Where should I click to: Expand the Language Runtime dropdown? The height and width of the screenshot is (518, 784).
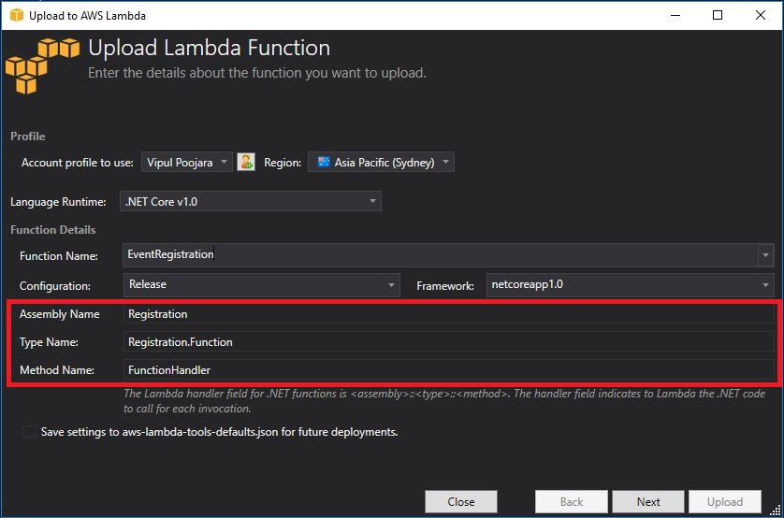point(251,201)
